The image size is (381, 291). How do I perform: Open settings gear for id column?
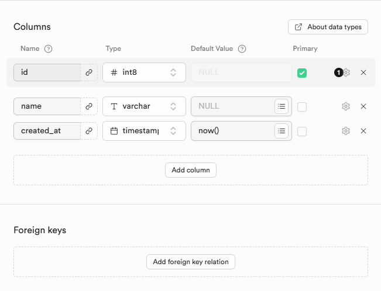click(346, 72)
